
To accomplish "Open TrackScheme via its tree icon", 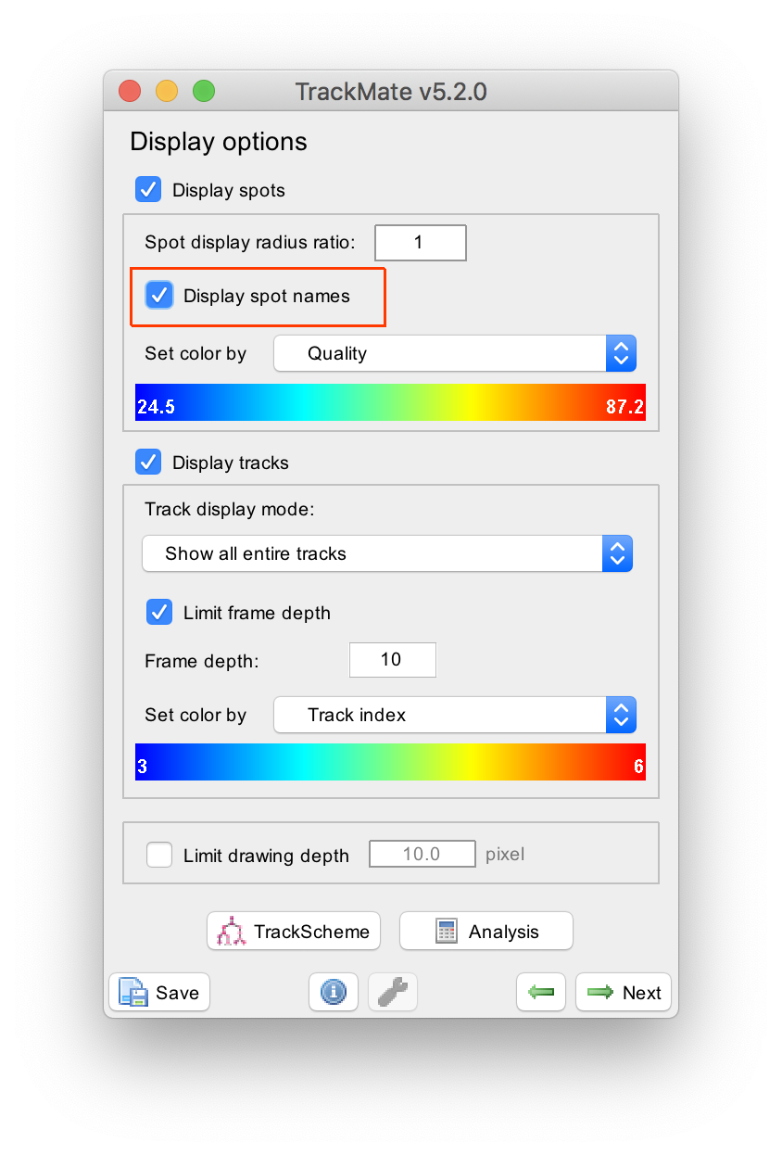I will 232,931.
